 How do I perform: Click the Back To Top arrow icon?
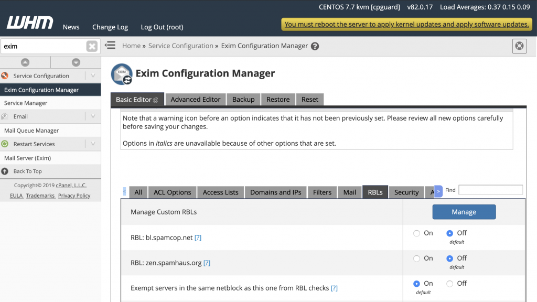(5, 171)
